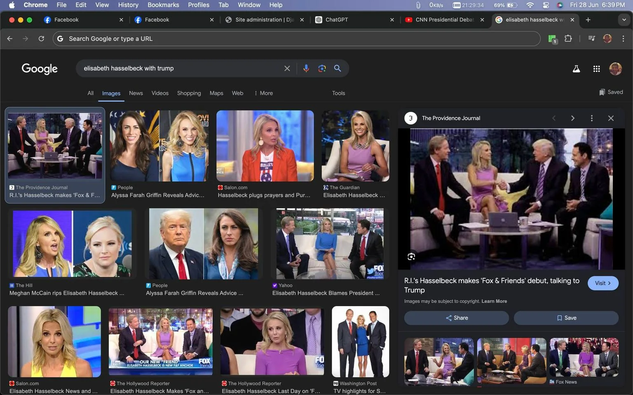Screen dimensions: 633x395
Task: Close the ChatGPT tab
Action: click(392, 20)
